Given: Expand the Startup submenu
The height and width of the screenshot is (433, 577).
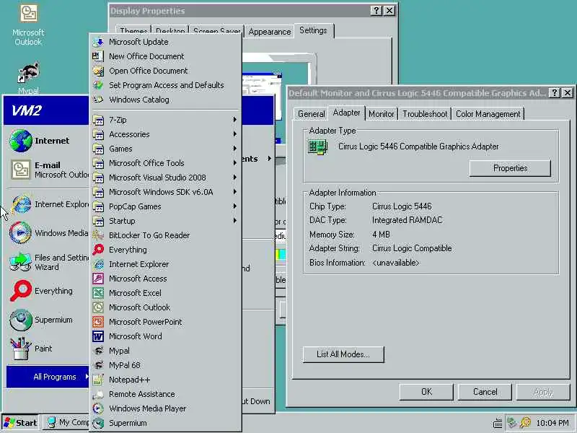Looking at the screenshot, I should click(x=166, y=221).
